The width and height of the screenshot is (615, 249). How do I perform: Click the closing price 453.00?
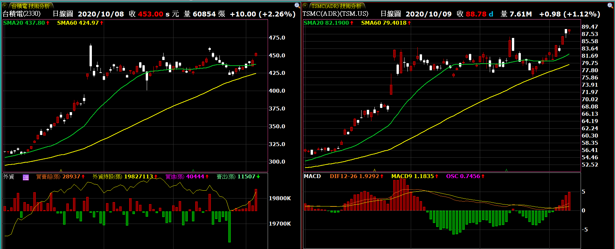(150, 14)
